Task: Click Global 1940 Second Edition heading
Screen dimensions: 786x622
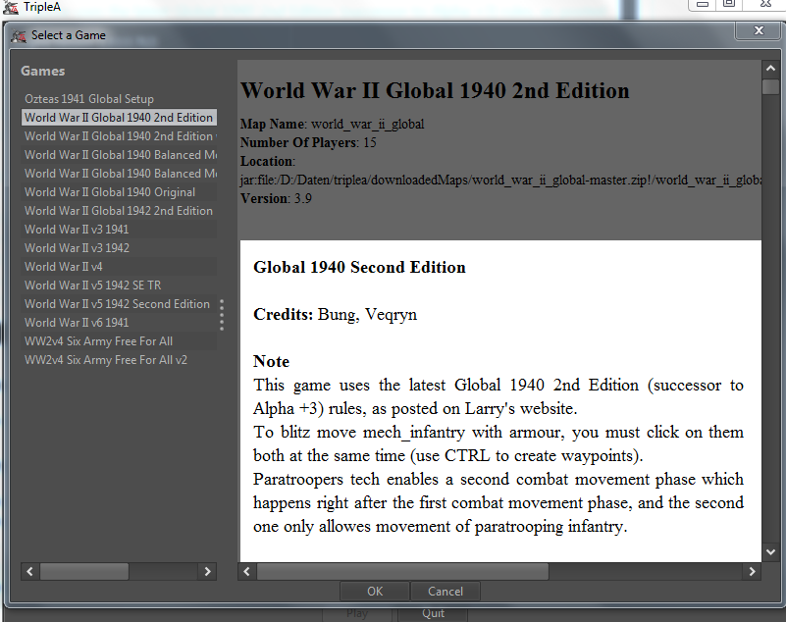Action: tap(359, 267)
